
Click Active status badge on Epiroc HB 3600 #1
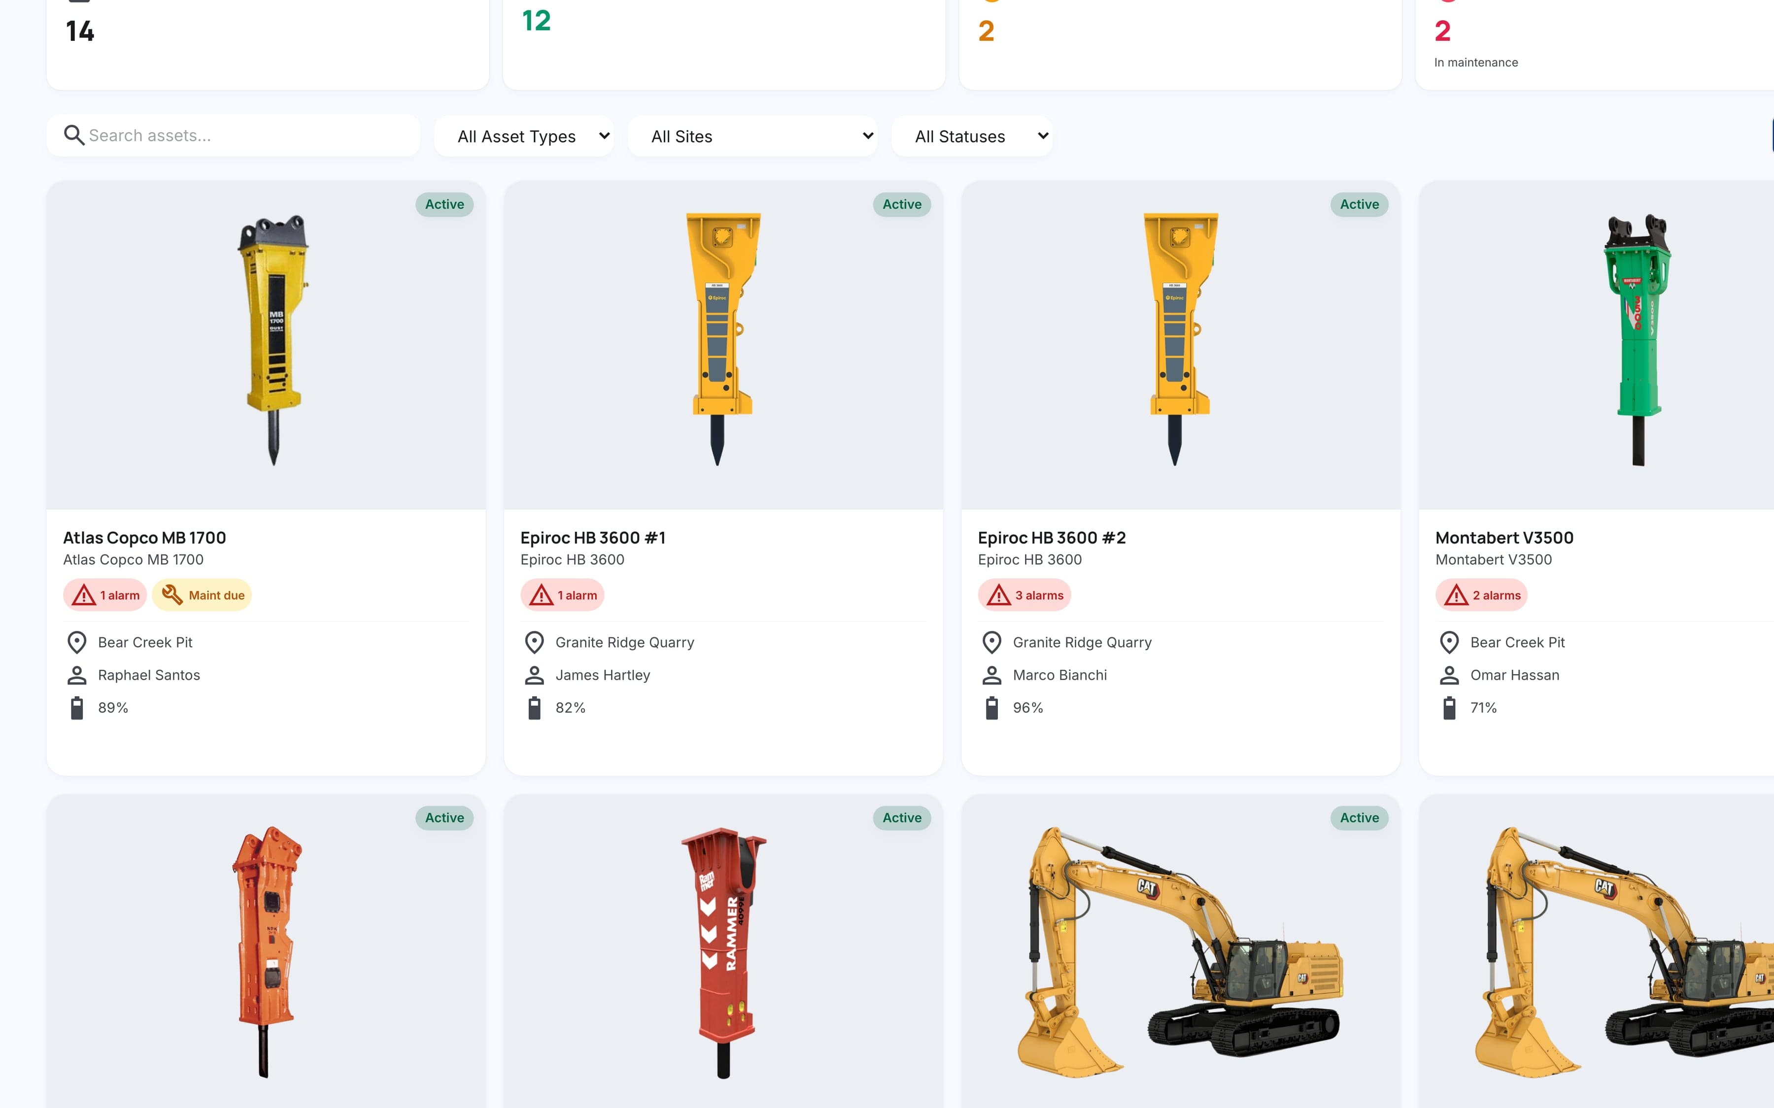pos(902,204)
